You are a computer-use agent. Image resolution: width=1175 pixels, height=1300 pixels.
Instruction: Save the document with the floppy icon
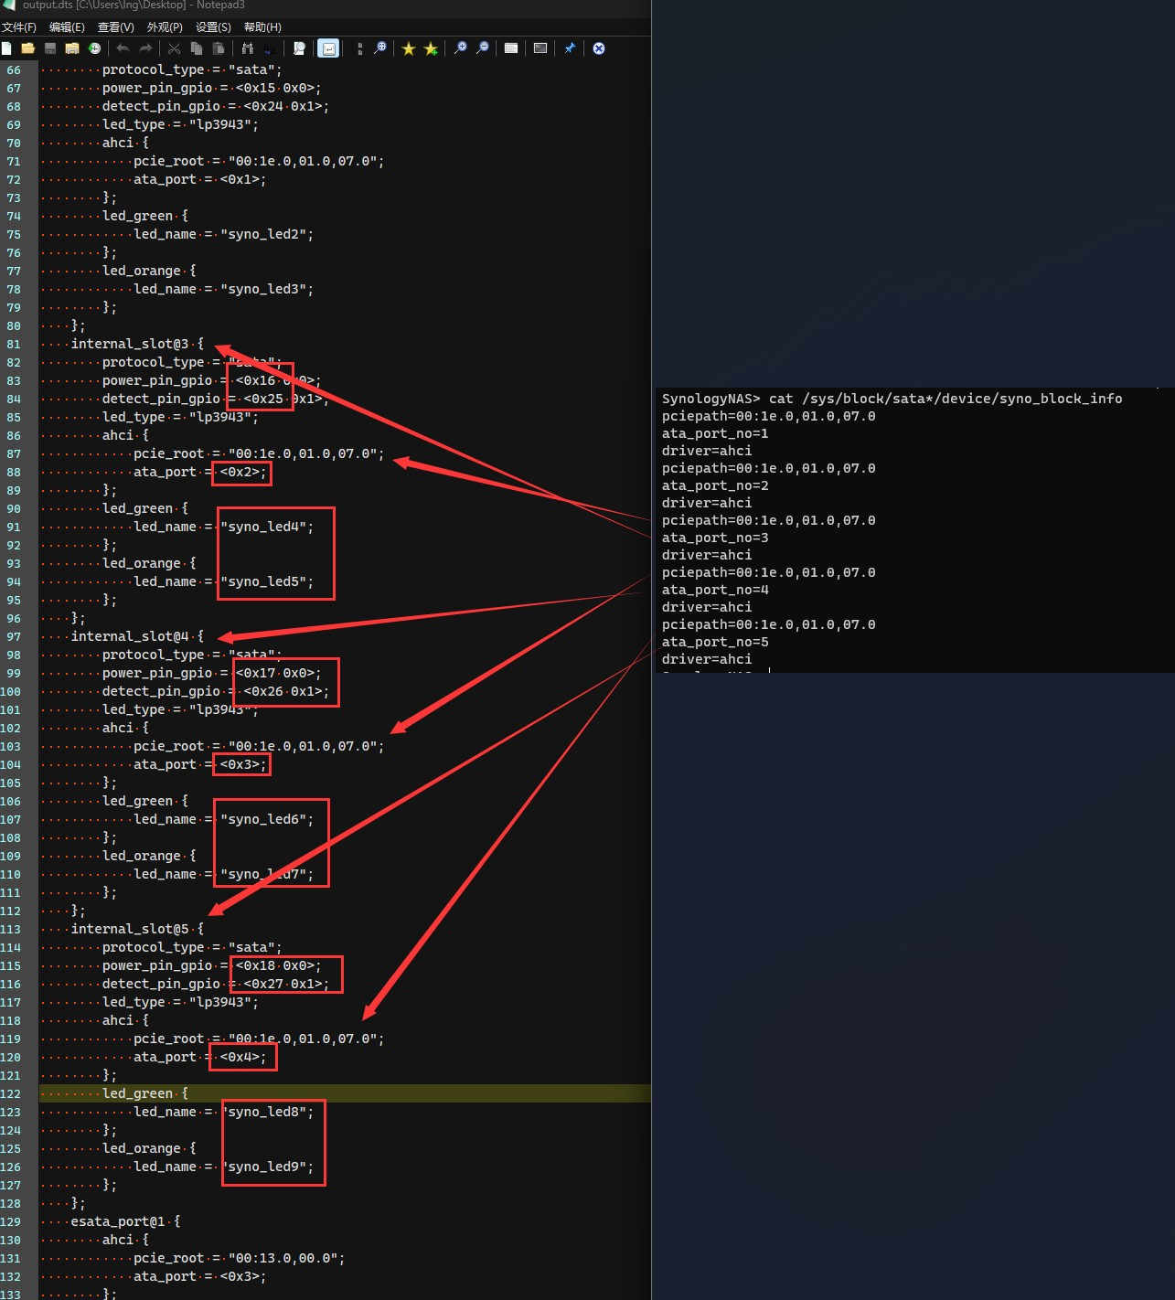coord(50,48)
